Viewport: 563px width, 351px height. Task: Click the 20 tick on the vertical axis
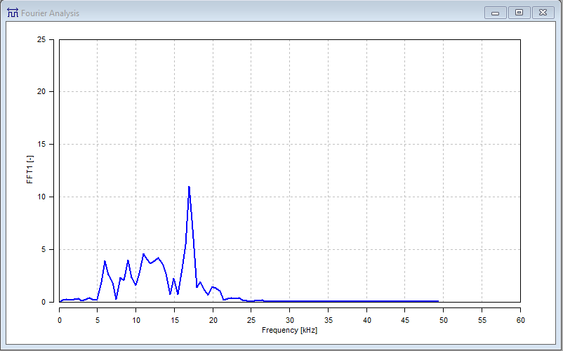click(51, 92)
